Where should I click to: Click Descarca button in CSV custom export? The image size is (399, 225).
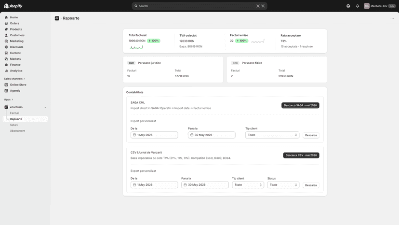click(311, 185)
